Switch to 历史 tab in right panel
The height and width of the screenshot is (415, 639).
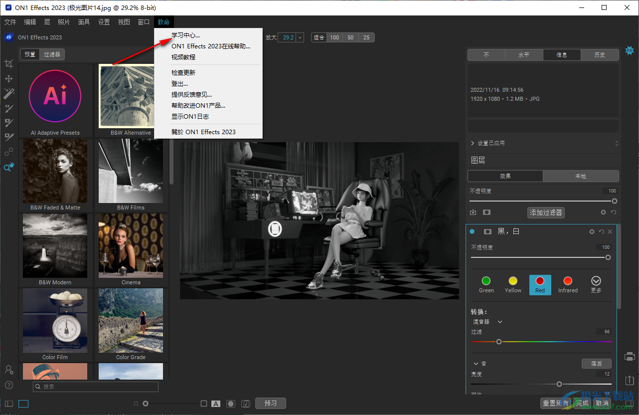[600, 55]
